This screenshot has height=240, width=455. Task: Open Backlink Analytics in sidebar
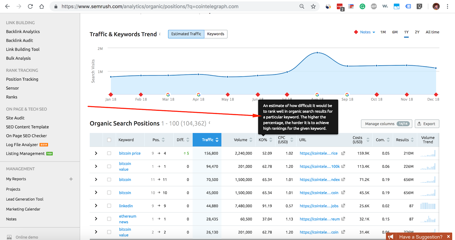click(23, 32)
